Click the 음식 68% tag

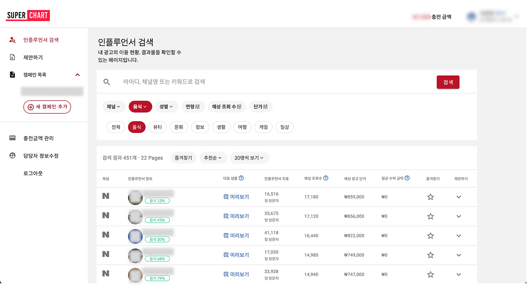coord(157,259)
